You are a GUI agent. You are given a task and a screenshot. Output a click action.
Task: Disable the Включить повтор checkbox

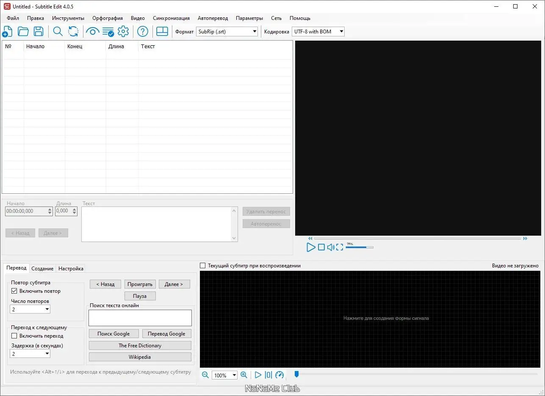[x=14, y=291]
